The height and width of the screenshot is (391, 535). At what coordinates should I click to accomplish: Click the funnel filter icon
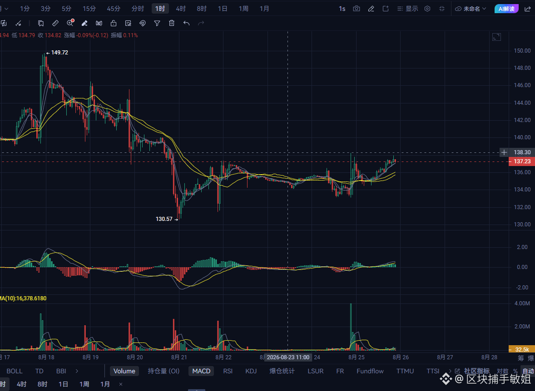[157, 23]
